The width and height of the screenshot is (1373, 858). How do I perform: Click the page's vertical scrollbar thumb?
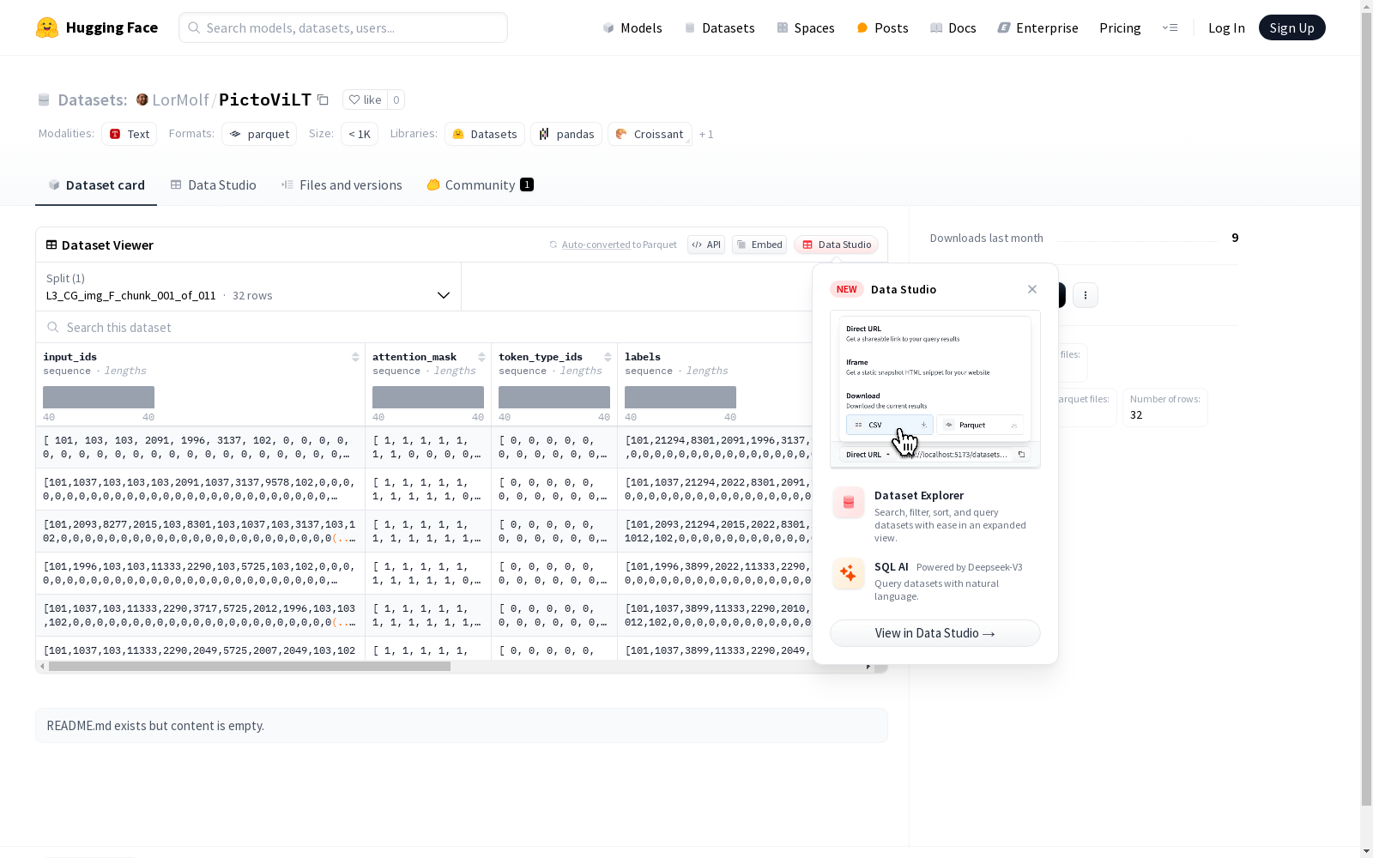(x=1367, y=408)
